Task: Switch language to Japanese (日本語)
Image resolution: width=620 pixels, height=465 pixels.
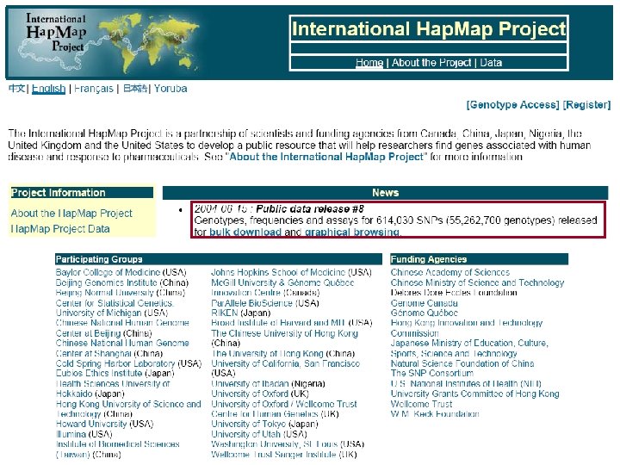Action: tap(135, 89)
